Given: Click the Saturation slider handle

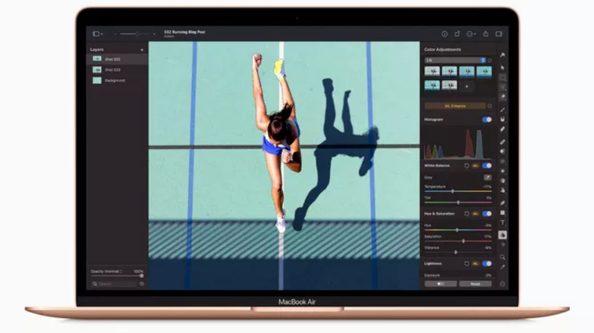Looking at the screenshot, I should click(x=464, y=241).
